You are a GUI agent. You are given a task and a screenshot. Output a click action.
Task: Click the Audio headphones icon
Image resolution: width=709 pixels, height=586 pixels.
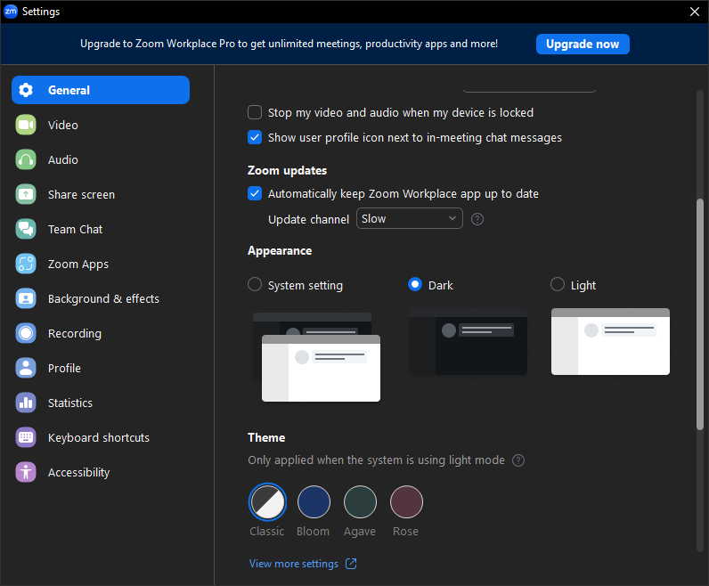(x=26, y=159)
